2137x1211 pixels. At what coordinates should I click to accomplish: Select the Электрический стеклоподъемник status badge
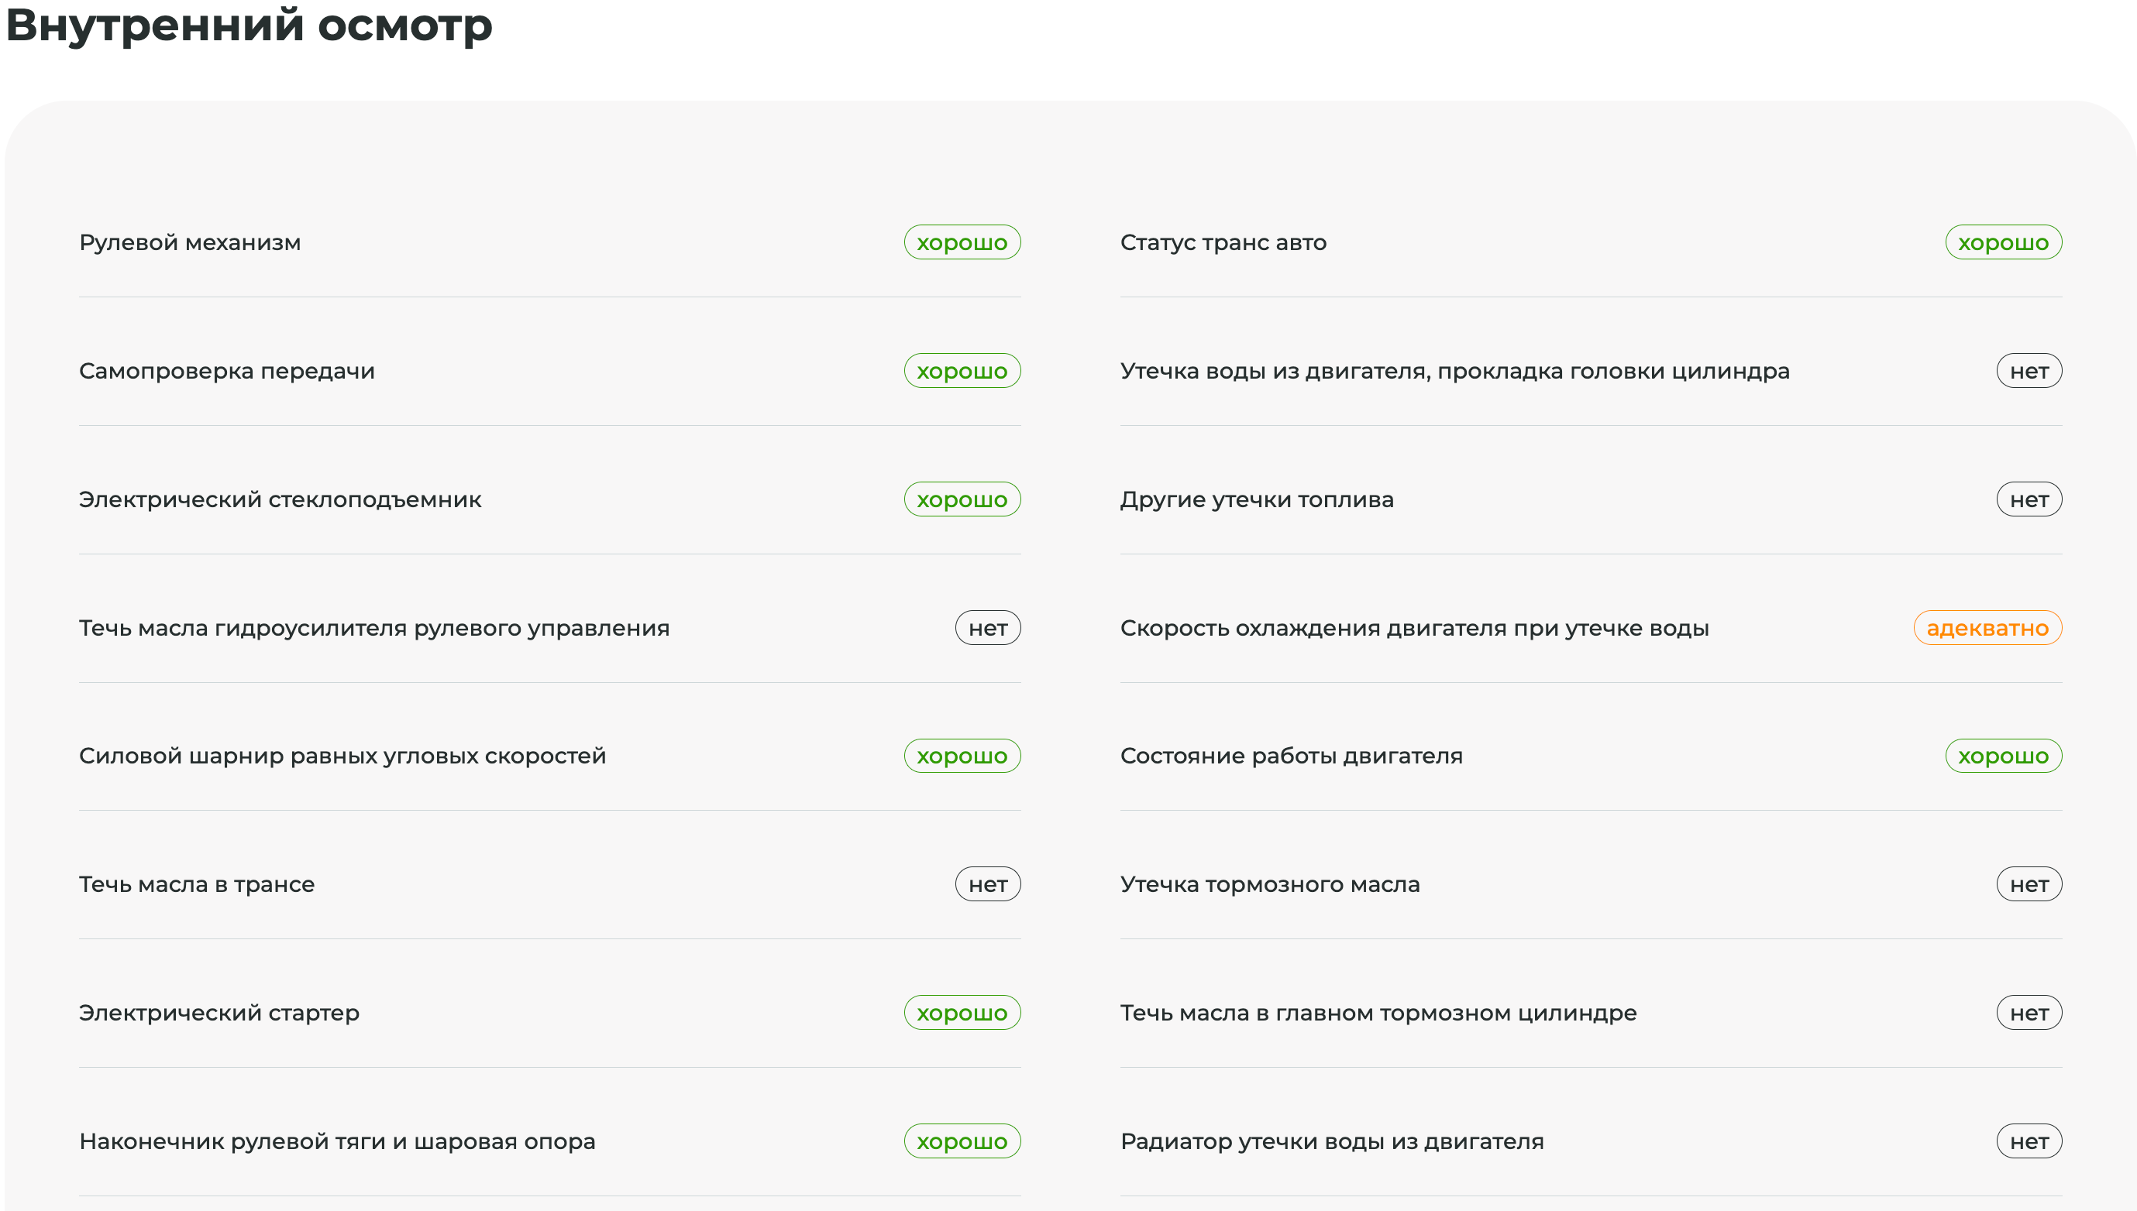tap(962, 499)
